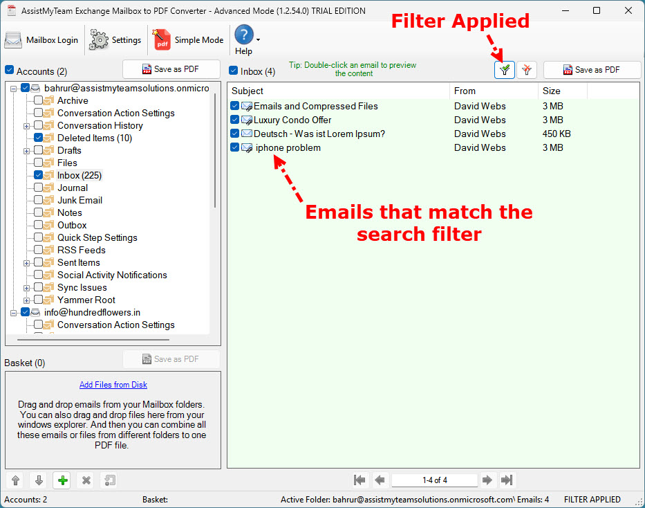Open Settings from the toolbar

116,40
